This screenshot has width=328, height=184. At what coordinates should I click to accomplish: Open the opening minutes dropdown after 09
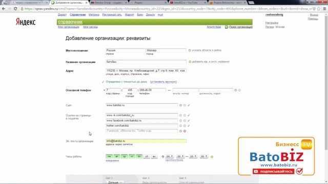coord(180,156)
